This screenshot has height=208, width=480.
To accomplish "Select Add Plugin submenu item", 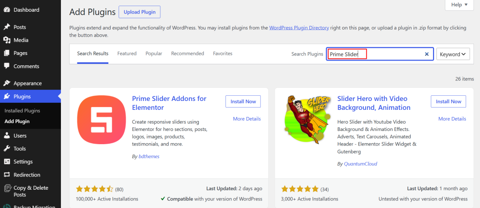I will 17,122.
